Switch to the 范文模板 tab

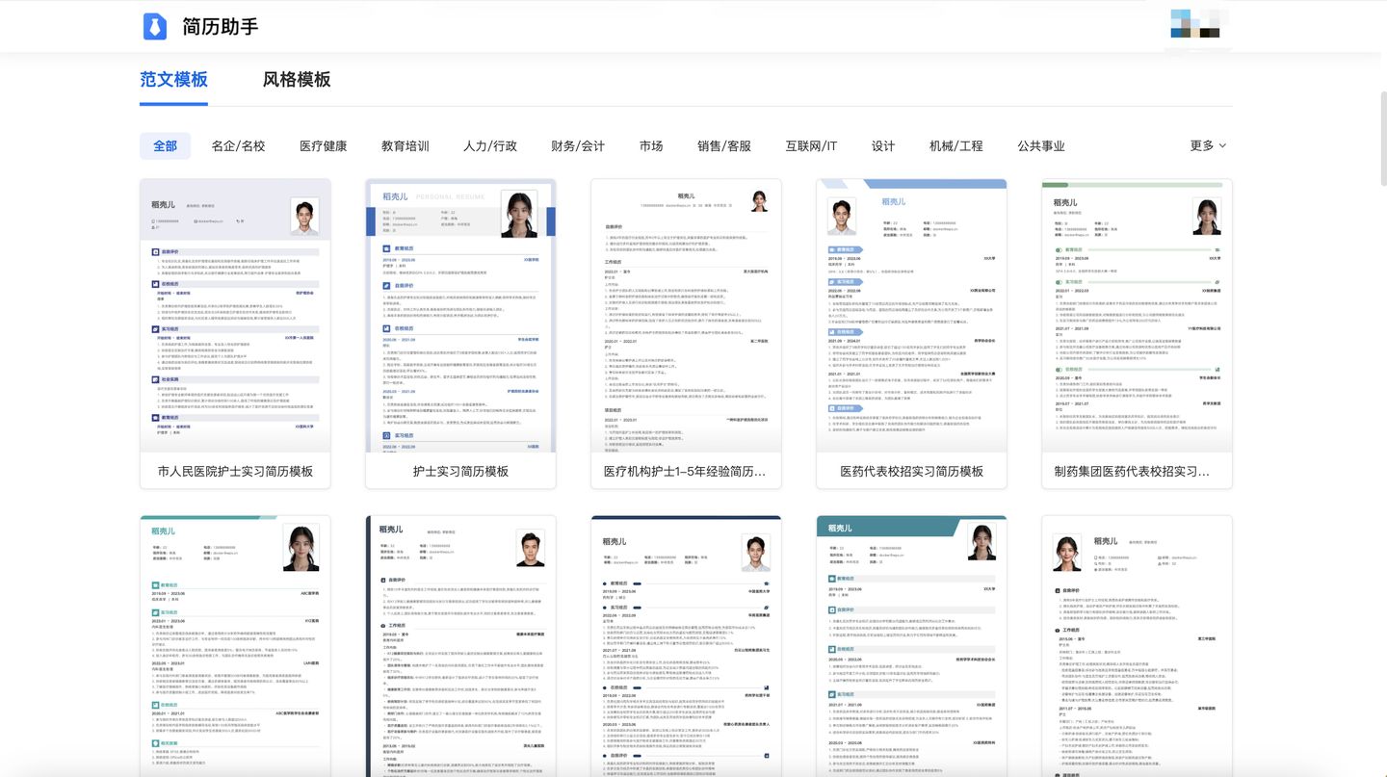[x=173, y=80]
